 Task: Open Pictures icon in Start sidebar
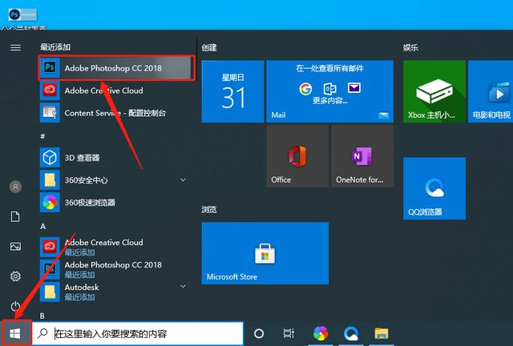(15, 246)
